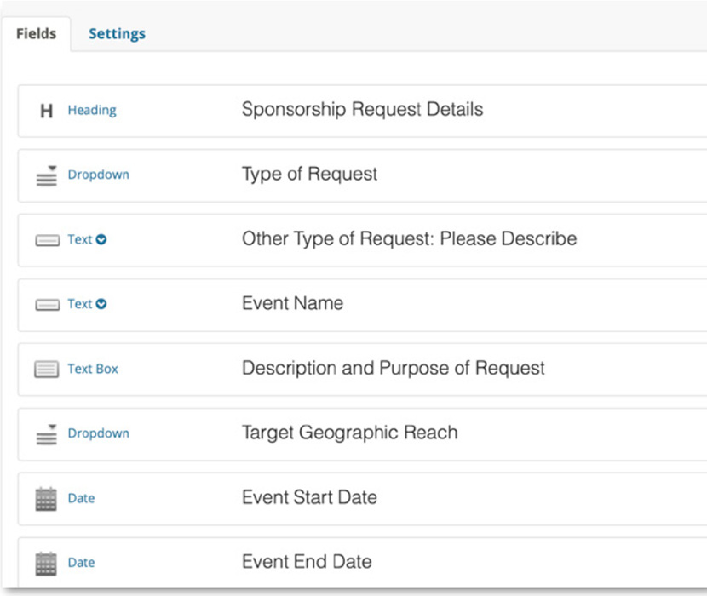Click the text field icon beside Event Name
This screenshot has height=596, width=707.
(47, 305)
